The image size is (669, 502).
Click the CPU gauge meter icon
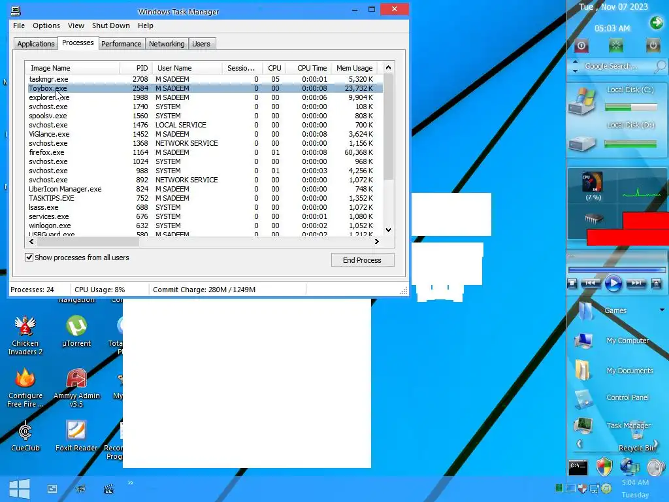593,182
